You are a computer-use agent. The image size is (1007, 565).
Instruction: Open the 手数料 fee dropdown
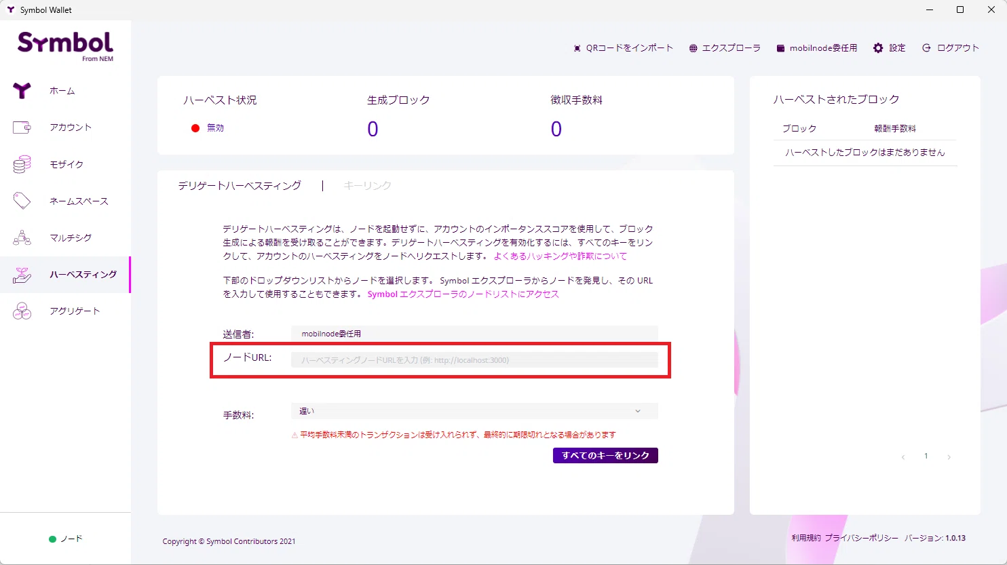tap(474, 411)
